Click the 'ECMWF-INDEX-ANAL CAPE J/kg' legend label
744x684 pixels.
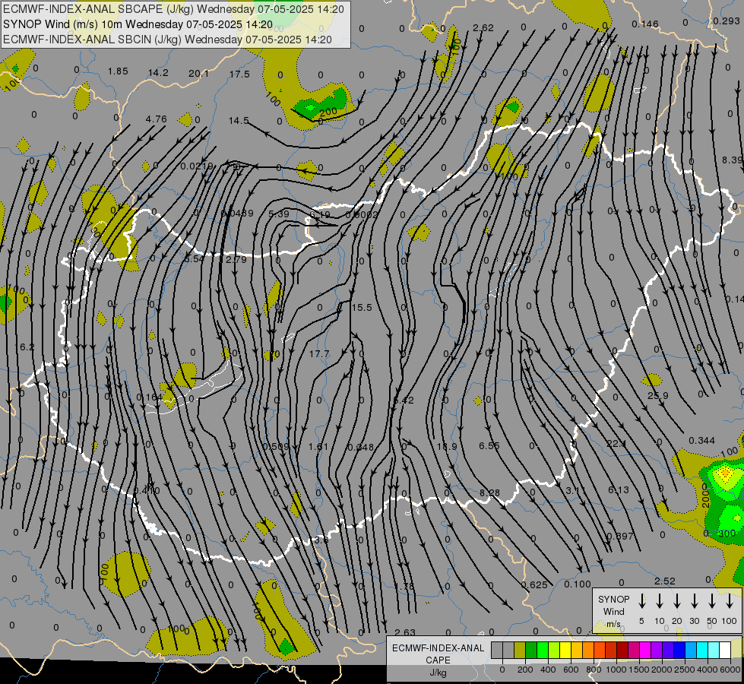pos(438,660)
